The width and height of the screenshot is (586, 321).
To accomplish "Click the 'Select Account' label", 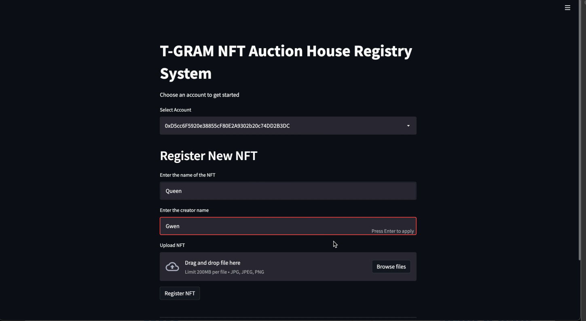I will (x=176, y=110).
